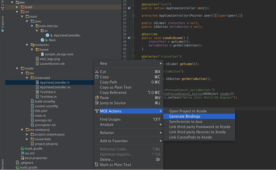Choose Copy Reference menu item
Image resolution: width=276 pixels, height=170 pixels.
coord(128,93)
